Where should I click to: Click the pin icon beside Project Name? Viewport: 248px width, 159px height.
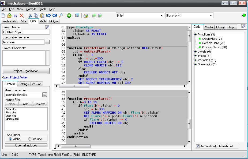tap(47, 27)
